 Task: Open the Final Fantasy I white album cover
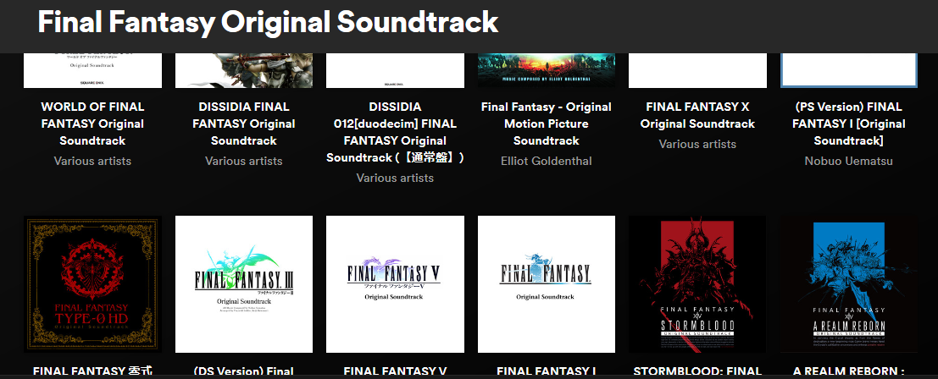click(x=547, y=284)
